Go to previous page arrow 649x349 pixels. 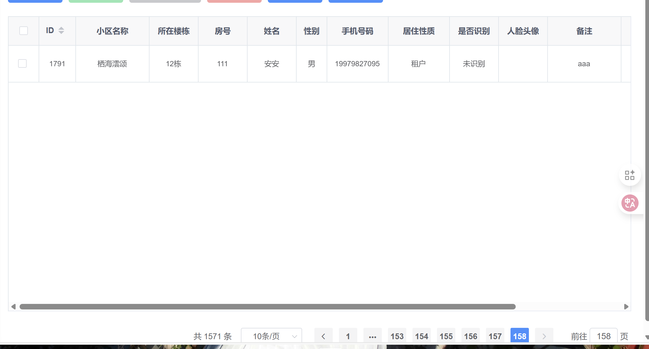pos(323,336)
